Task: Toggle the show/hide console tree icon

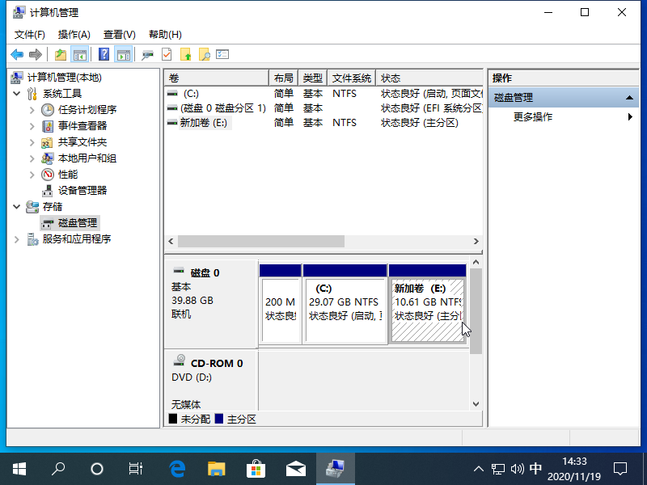Action: tap(79, 54)
